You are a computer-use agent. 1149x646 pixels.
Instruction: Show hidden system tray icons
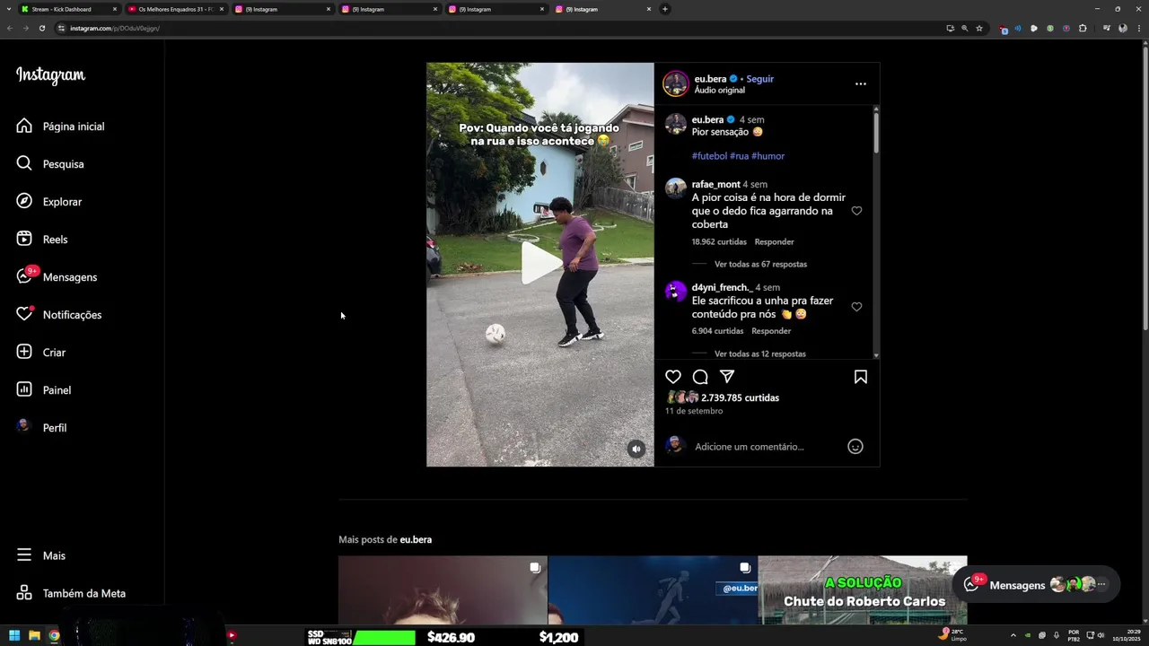1013,635
